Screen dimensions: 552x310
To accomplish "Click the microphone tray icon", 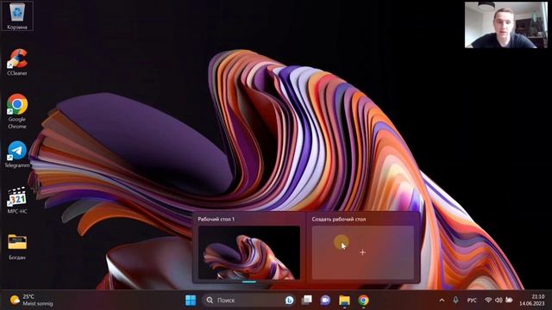I will (x=455, y=301).
